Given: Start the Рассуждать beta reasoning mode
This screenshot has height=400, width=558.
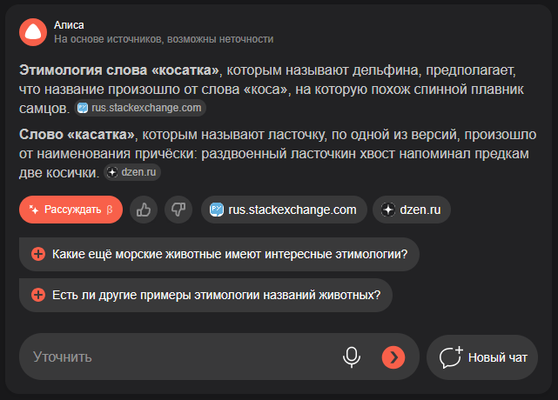Looking at the screenshot, I should (x=71, y=210).
